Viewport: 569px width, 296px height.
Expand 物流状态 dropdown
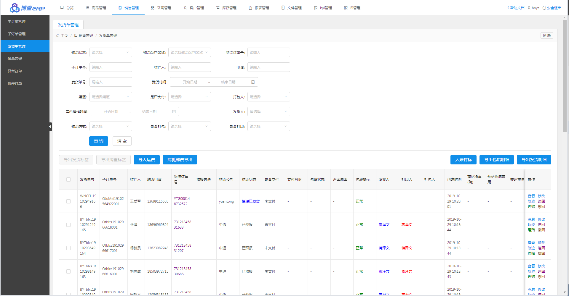[111, 52]
